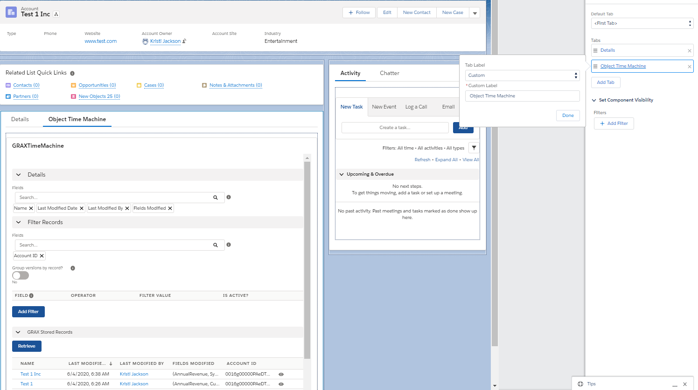Image resolution: width=698 pixels, height=390 pixels.
Task: Switch to the Chatter tab
Action: [x=390, y=73]
